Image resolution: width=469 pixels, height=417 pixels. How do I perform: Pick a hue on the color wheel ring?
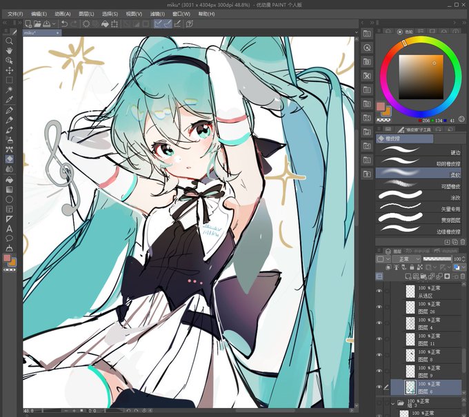click(404, 43)
